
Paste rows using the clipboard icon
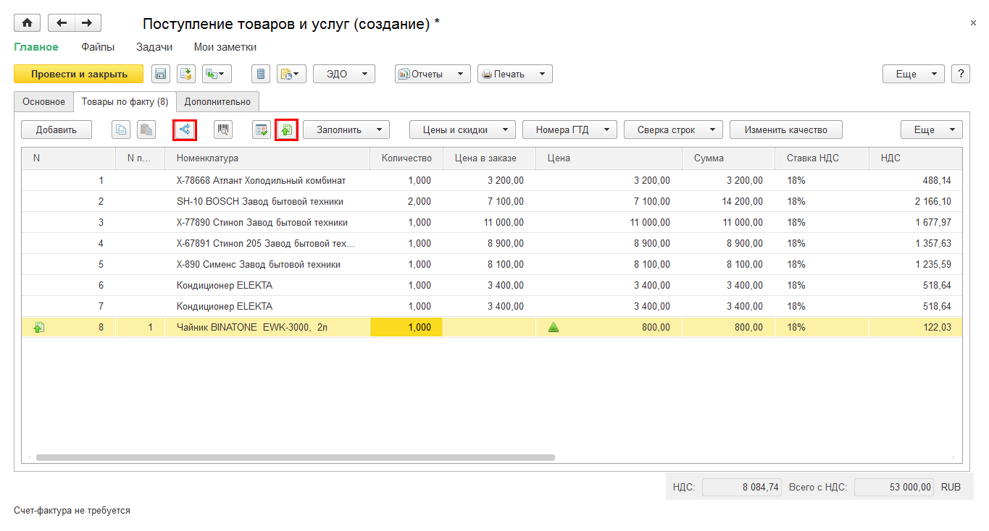click(x=146, y=130)
